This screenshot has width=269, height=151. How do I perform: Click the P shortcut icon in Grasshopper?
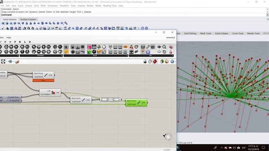click(x=15, y=42)
